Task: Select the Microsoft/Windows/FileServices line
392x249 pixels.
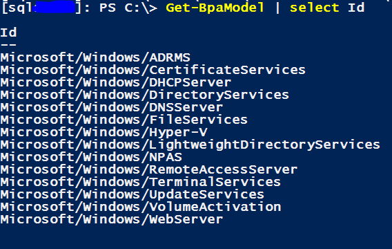Action: [124, 120]
